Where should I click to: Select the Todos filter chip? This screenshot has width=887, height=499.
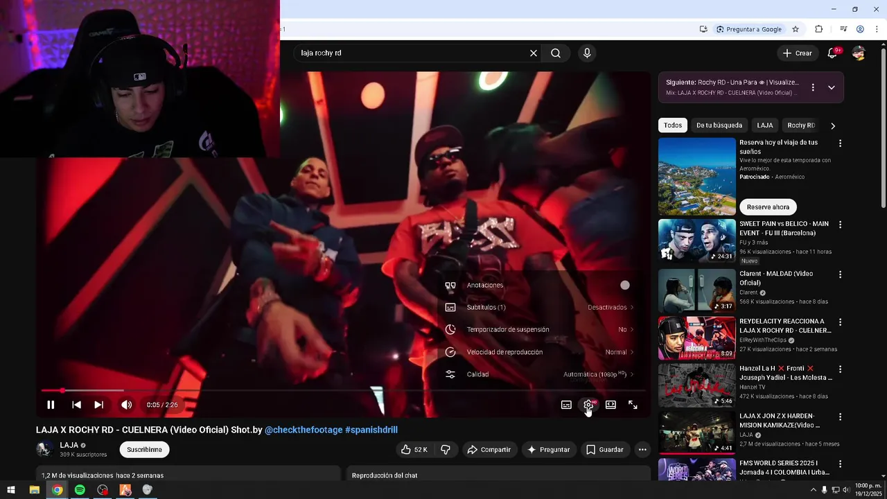tap(673, 125)
